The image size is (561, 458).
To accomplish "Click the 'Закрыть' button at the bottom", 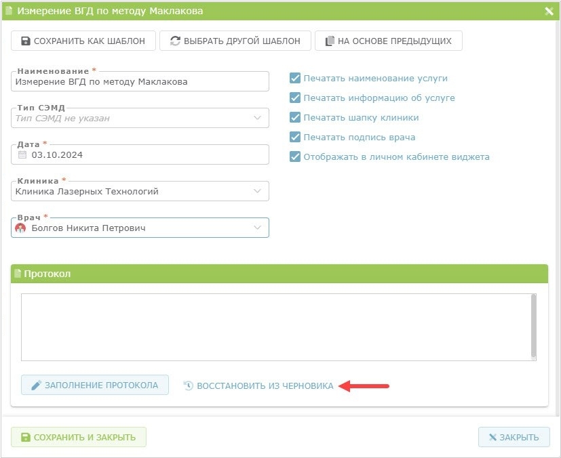I will point(514,437).
